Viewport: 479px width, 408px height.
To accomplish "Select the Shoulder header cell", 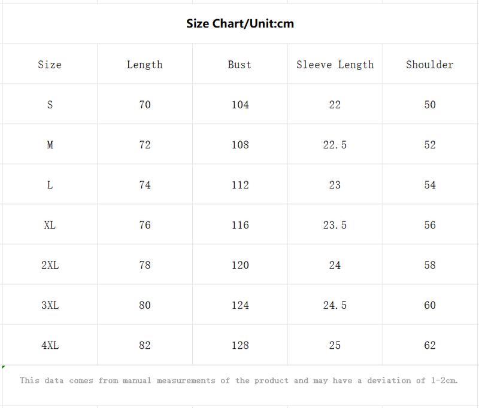I will 430,64.
